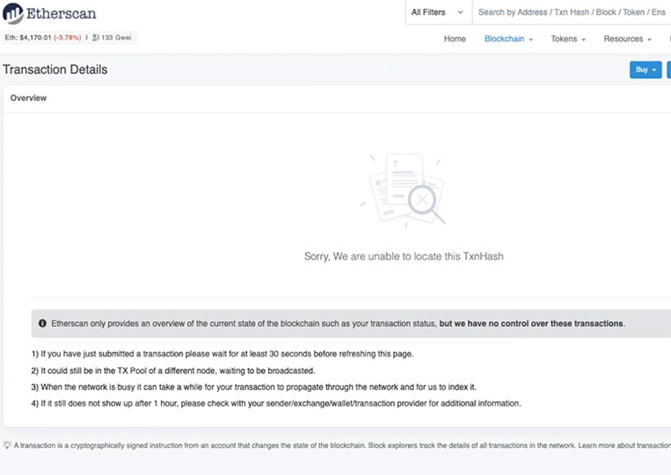The height and width of the screenshot is (475, 671).
Task: Expand the Tokens menu
Action: click(568, 39)
